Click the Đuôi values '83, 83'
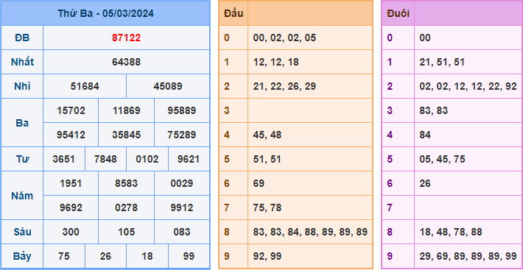Screen dimensions: 523x270 click(434, 110)
